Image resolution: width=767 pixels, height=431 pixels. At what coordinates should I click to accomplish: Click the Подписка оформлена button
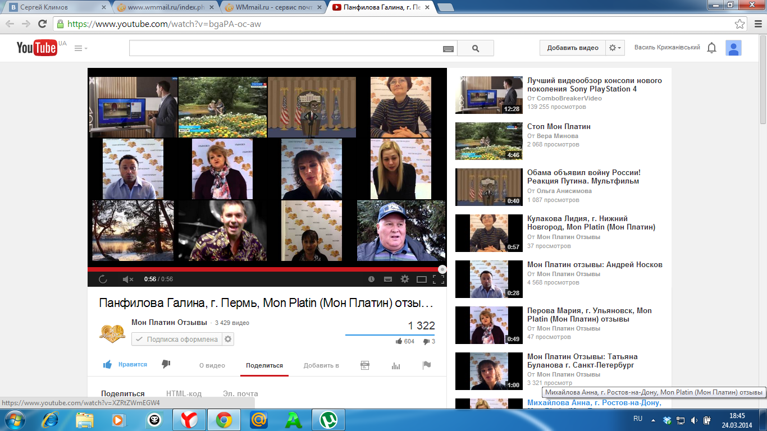[x=176, y=339]
